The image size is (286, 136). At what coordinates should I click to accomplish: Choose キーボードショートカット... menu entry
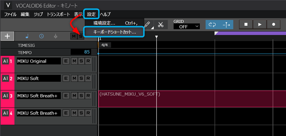pos(114,32)
